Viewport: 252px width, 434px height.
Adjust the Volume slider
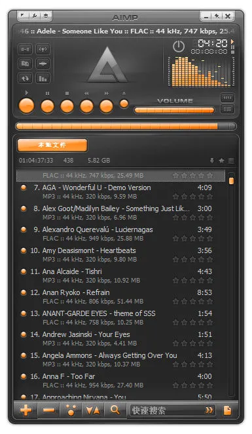click(x=174, y=110)
